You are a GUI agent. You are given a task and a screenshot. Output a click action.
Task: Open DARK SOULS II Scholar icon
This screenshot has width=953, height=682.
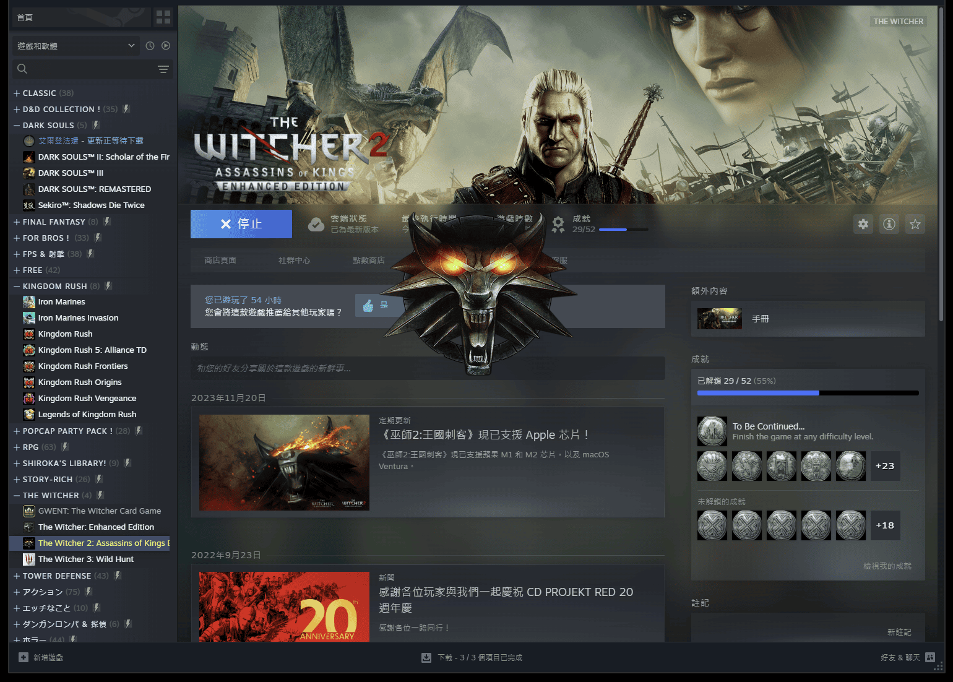point(29,157)
